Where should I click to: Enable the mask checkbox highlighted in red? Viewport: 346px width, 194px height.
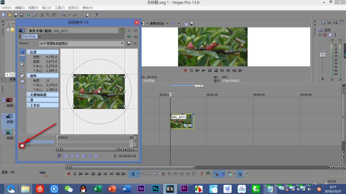coord(22,146)
